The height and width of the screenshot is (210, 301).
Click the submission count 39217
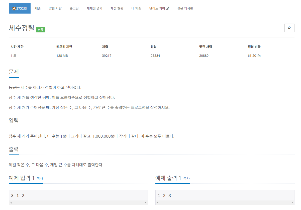pyautogui.click(x=107, y=56)
